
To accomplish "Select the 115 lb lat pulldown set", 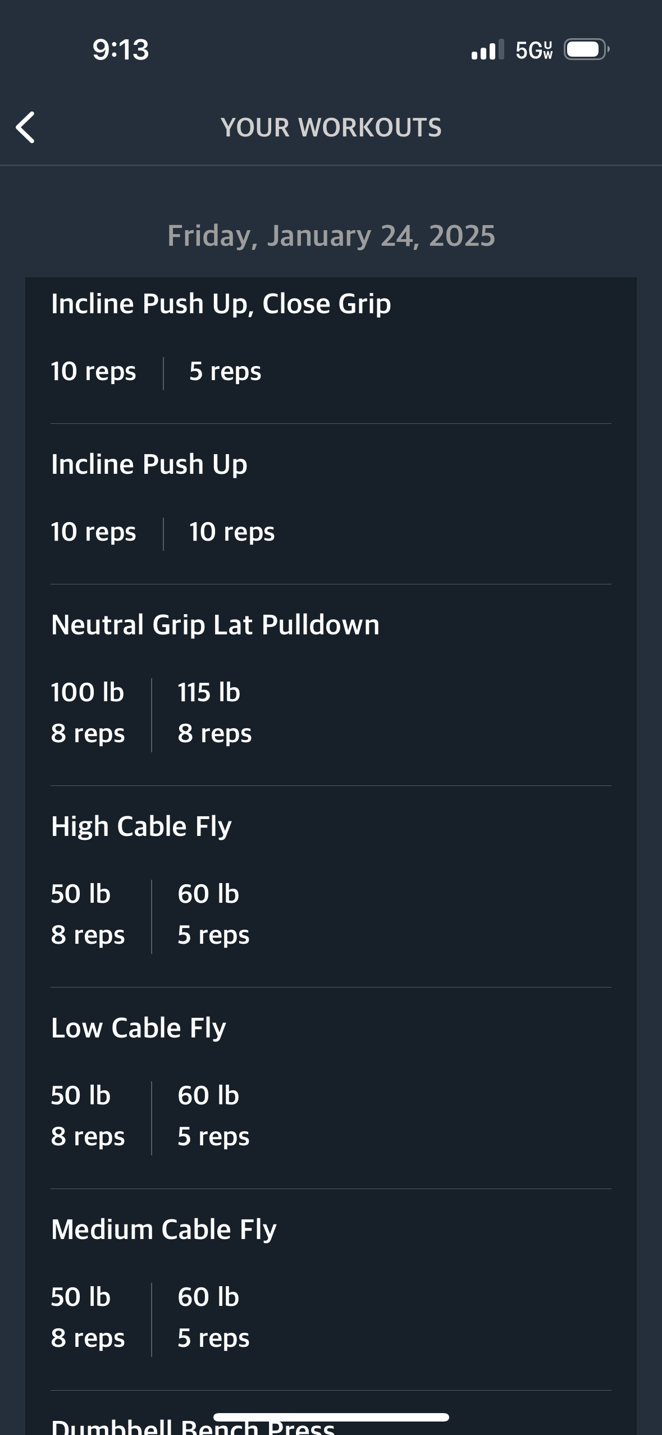I will pyautogui.click(x=214, y=713).
